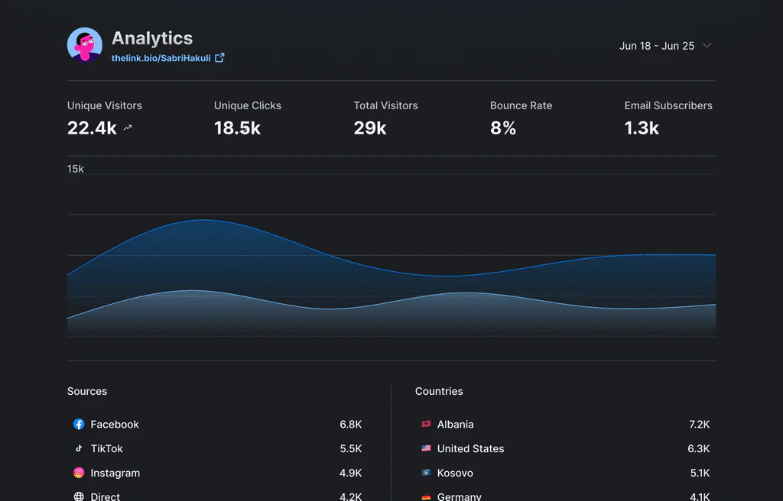Click the external link icon beside the URL
This screenshot has width=783, height=501.
(x=219, y=58)
